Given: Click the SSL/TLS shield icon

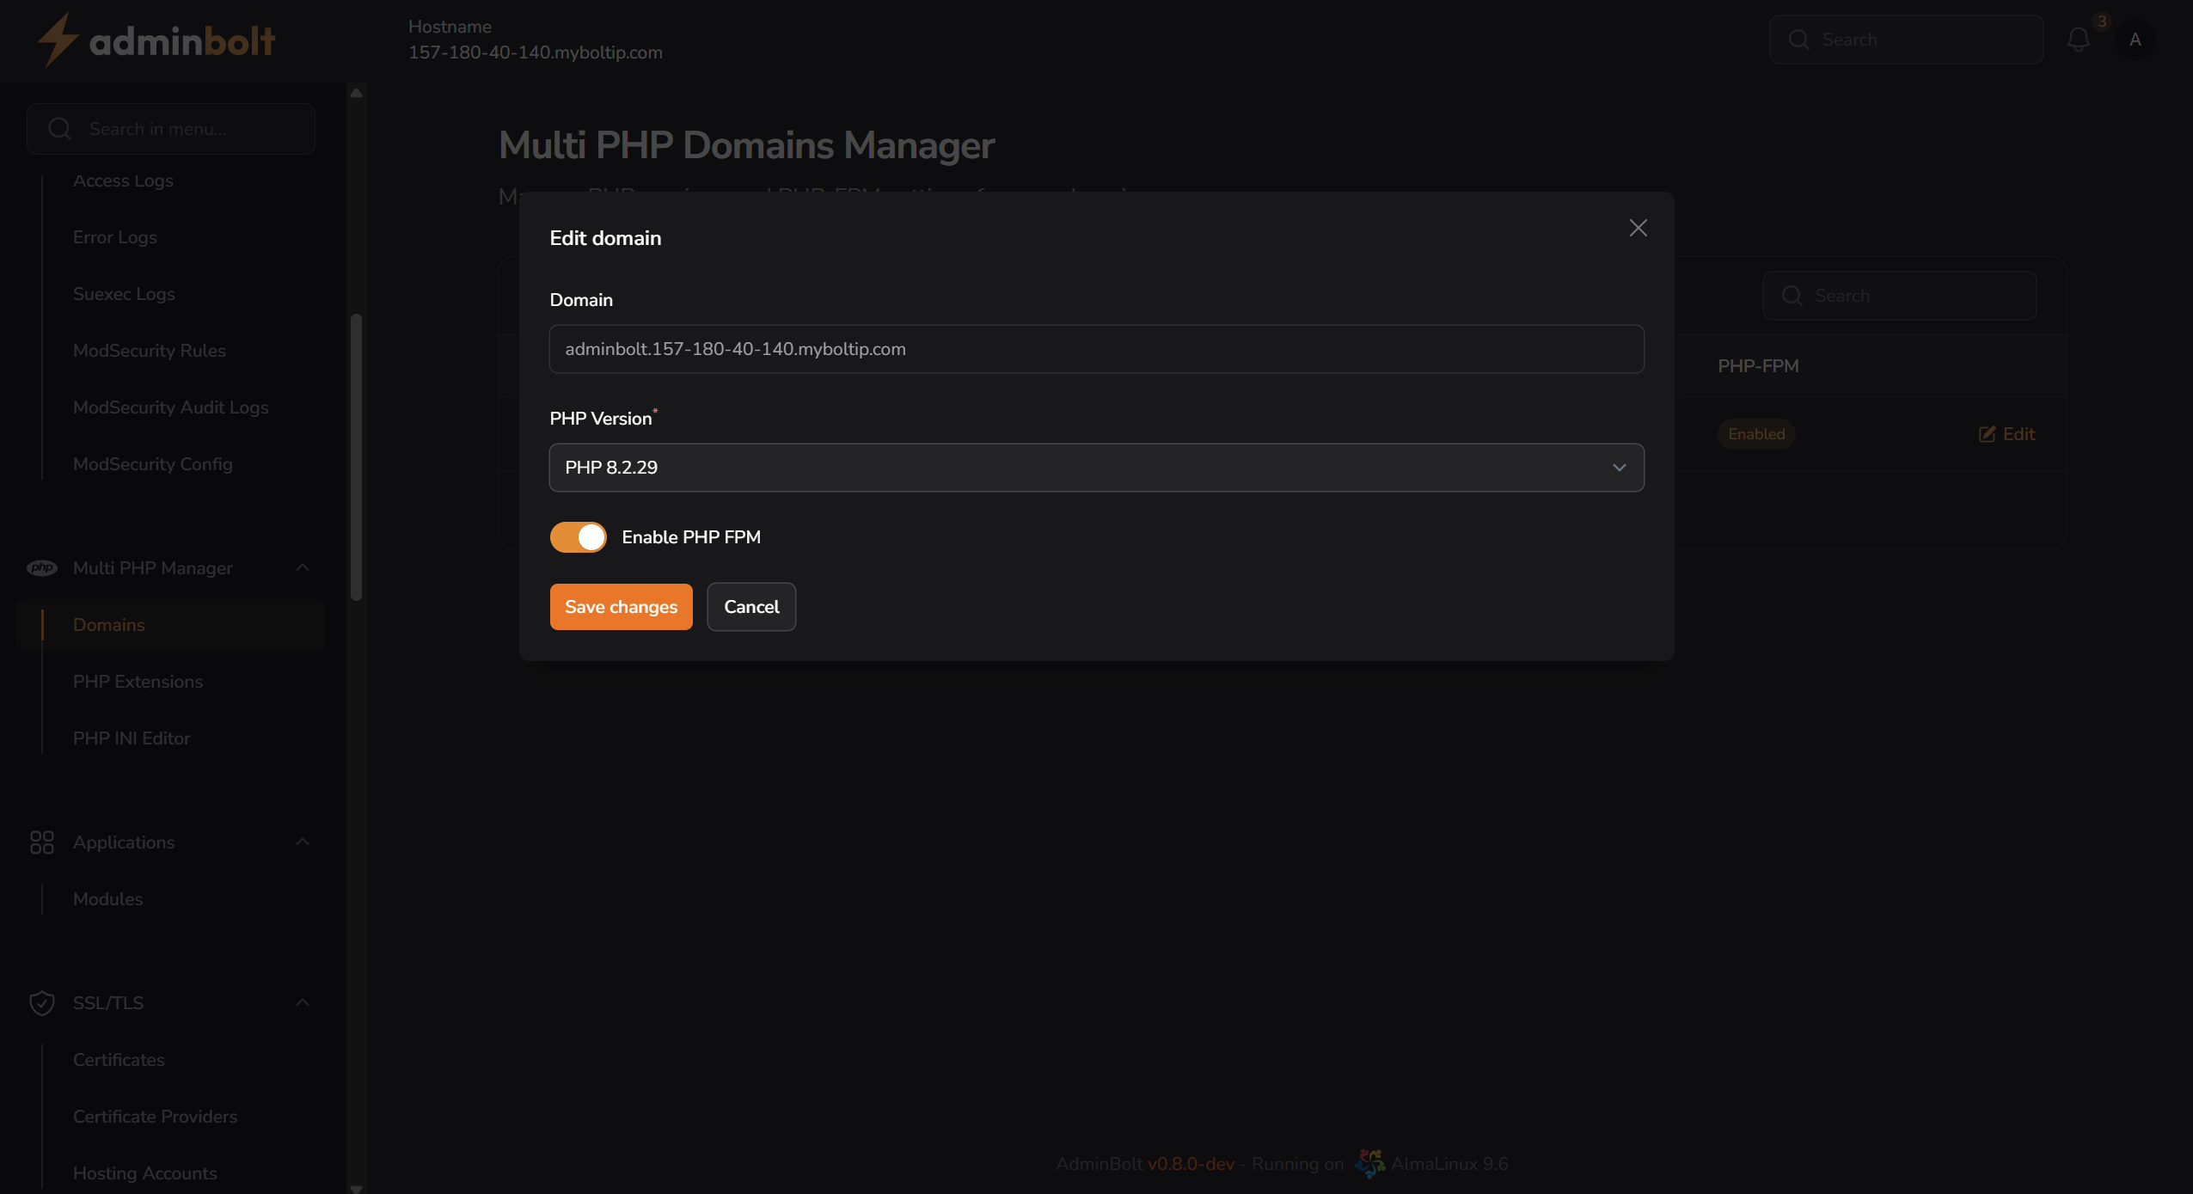Looking at the screenshot, I should [x=41, y=1002].
